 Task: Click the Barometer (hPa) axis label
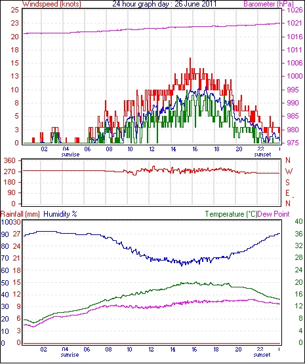click(x=269, y=4)
